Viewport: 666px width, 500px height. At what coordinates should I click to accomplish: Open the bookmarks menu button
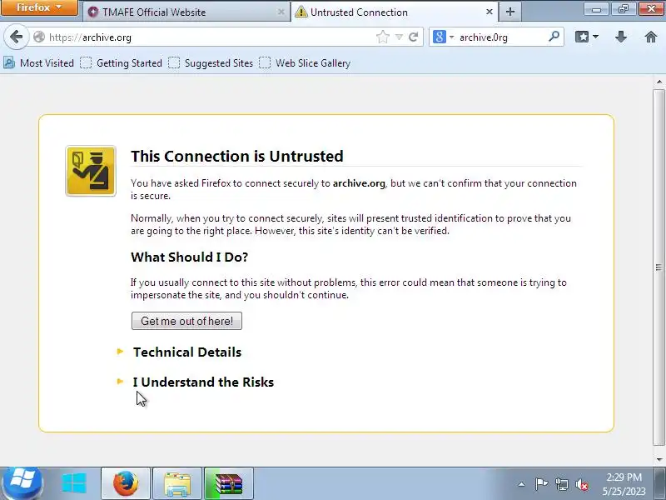click(x=587, y=37)
